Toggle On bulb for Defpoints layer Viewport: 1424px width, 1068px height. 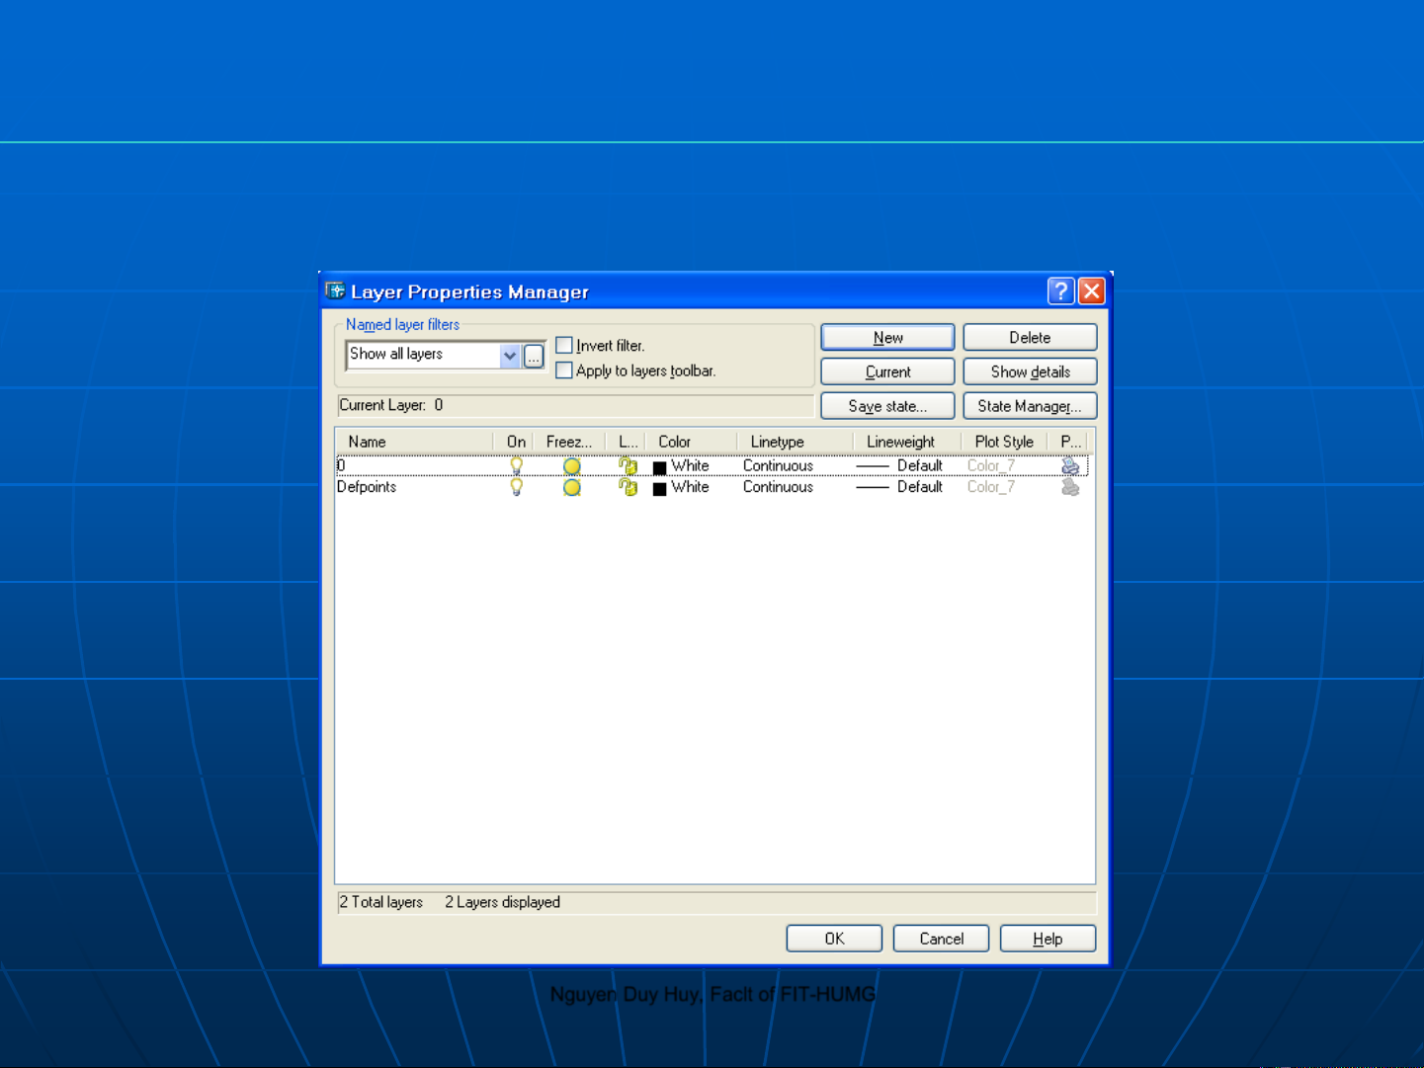516,487
